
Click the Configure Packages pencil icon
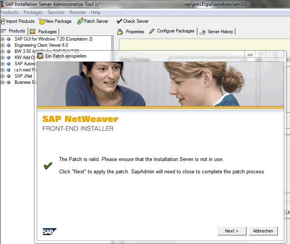152,31
